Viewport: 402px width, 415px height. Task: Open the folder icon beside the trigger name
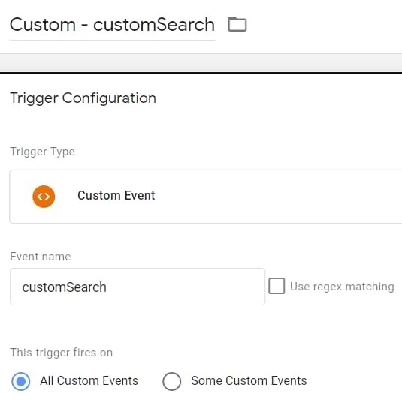[x=237, y=24]
